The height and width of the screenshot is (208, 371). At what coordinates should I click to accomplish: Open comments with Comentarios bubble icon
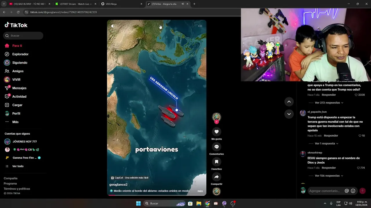click(217, 147)
